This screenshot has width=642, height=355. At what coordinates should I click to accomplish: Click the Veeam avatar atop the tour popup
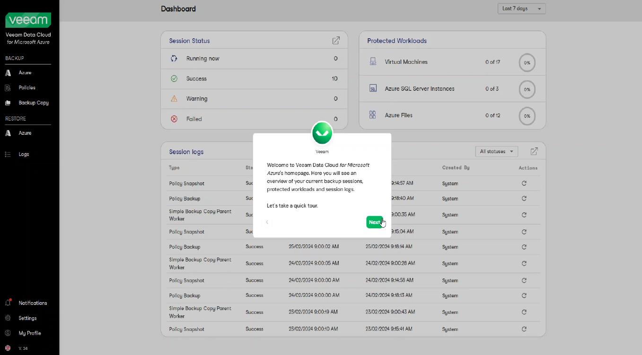coord(322,133)
